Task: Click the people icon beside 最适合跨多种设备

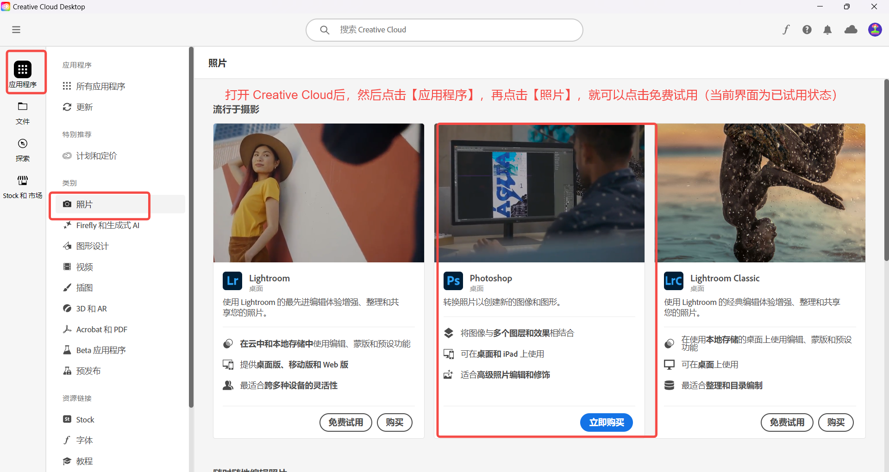Action: (x=228, y=385)
